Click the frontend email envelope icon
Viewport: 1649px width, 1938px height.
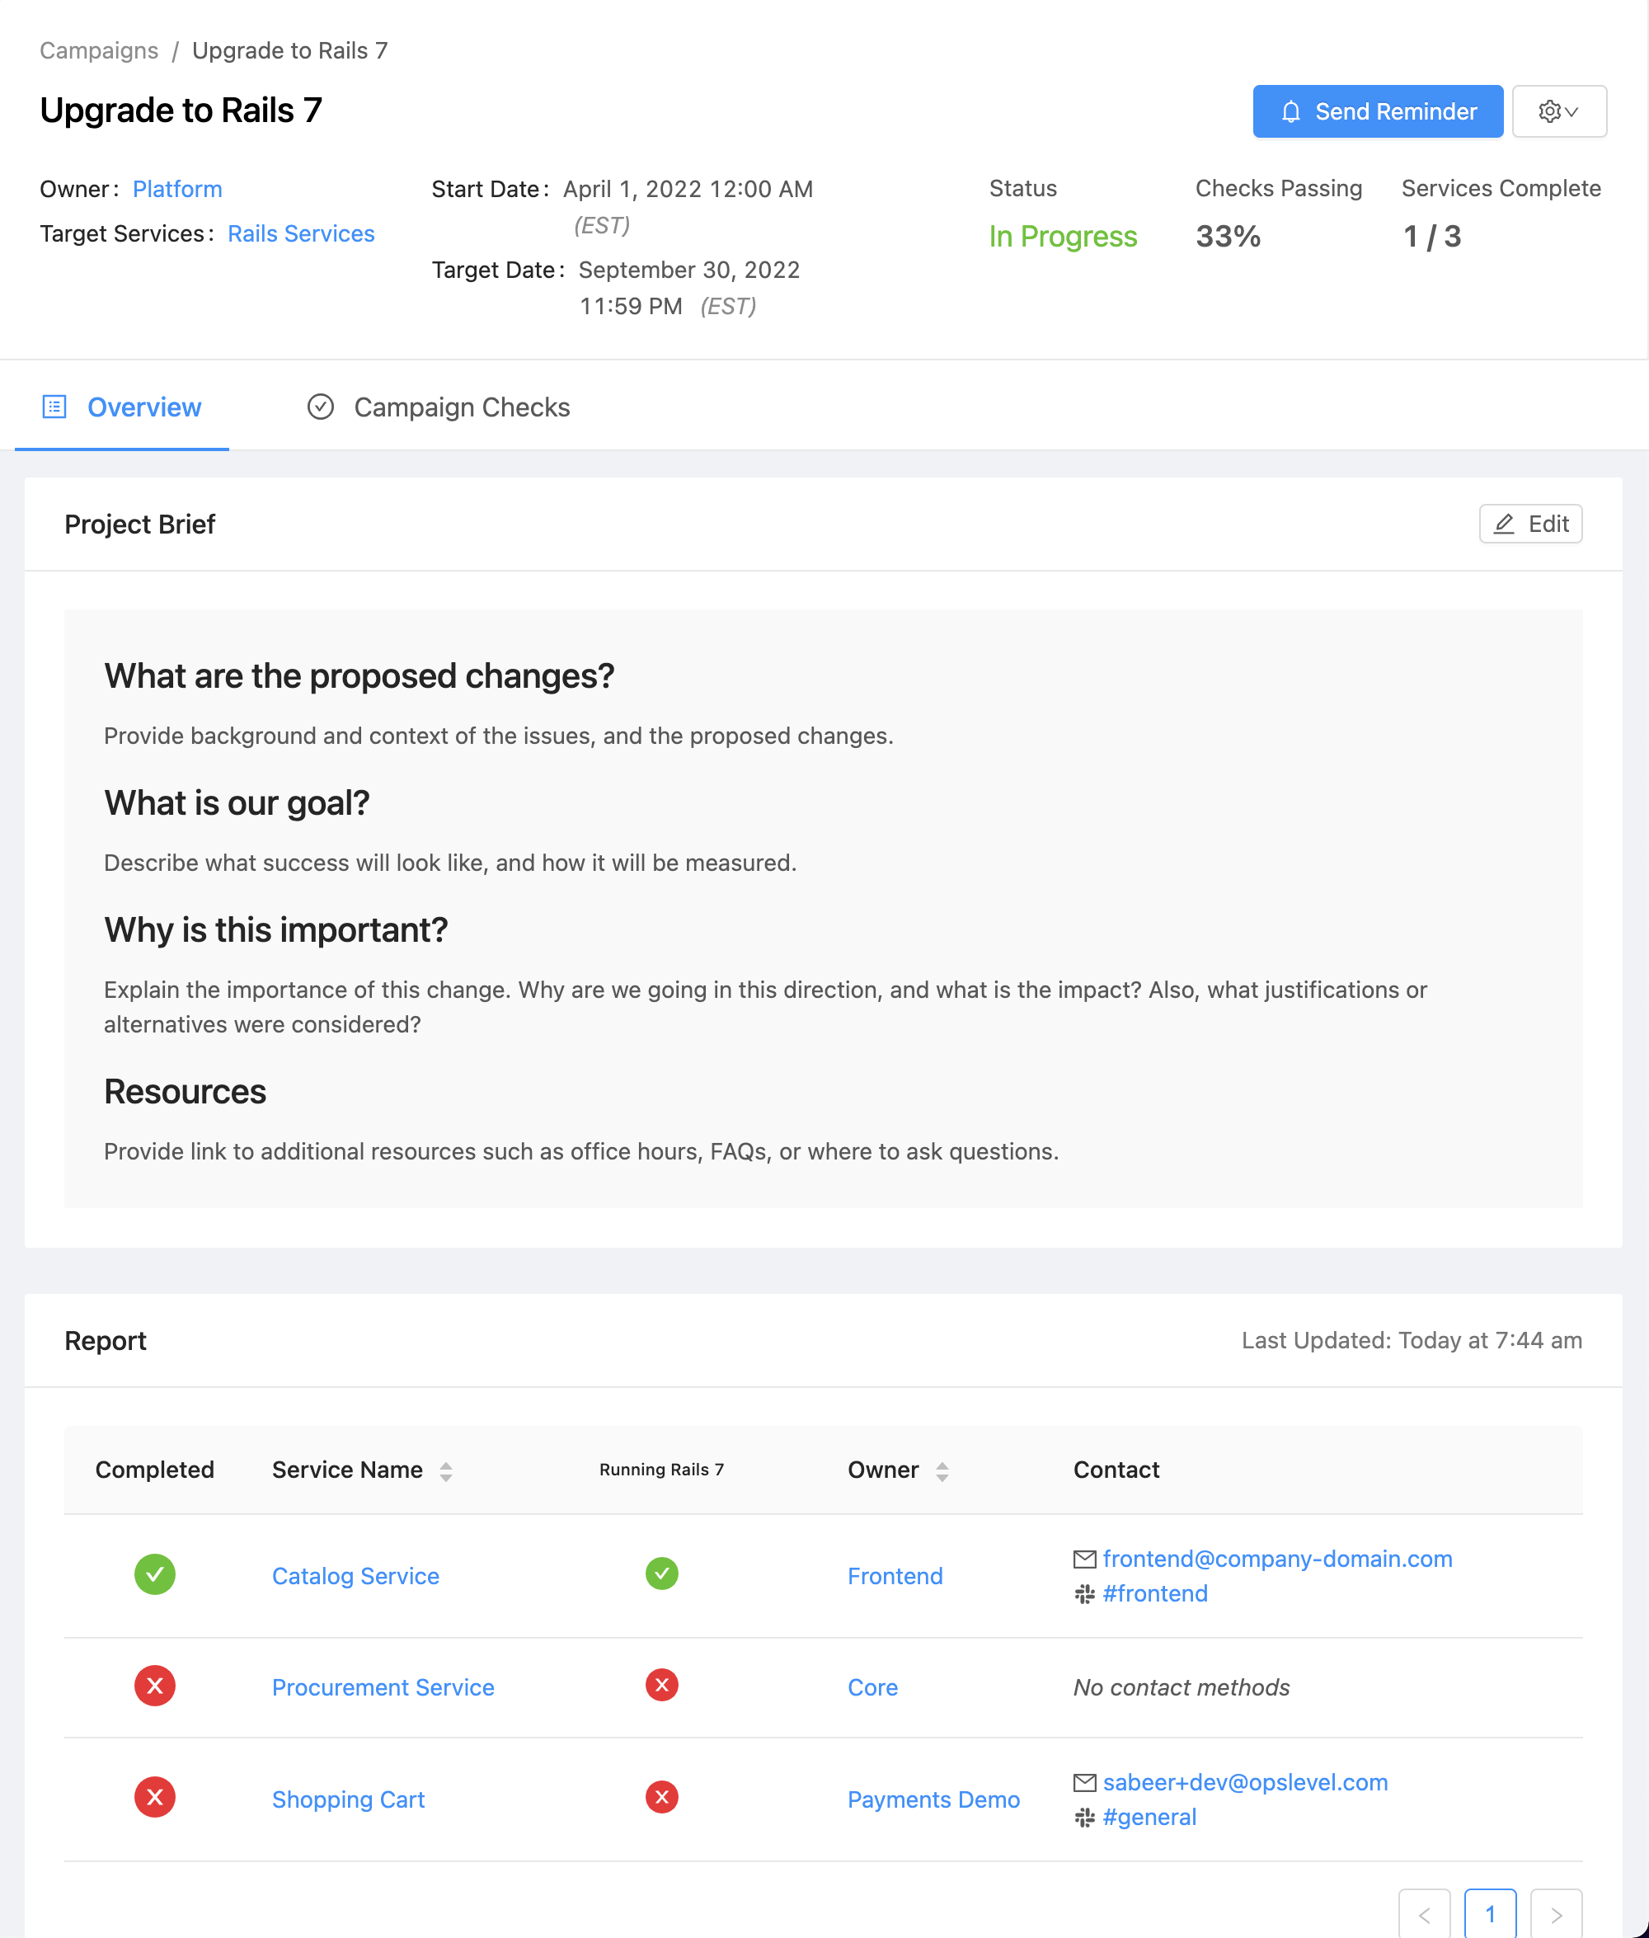click(x=1084, y=1559)
